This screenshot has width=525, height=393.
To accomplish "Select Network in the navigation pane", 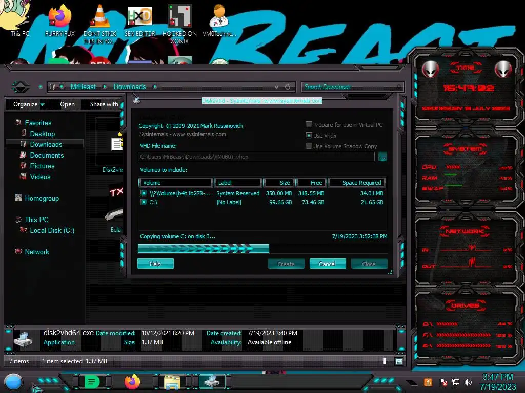I will click(37, 252).
